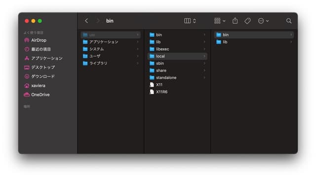Go forward with the right chevron button
The image size is (316, 178).
(x=98, y=21)
